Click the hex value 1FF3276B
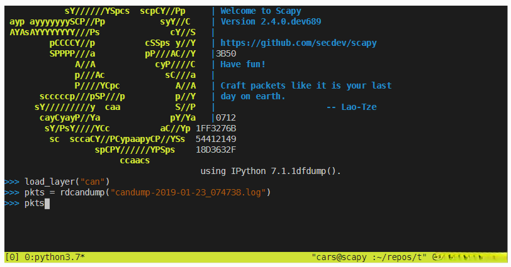This screenshot has height=267, width=511. 216,128
